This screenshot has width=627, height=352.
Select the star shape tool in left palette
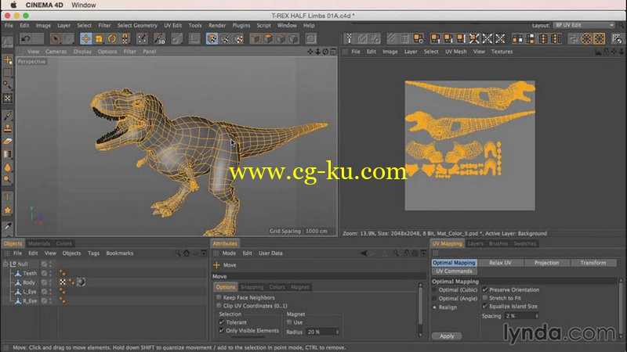click(8, 210)
